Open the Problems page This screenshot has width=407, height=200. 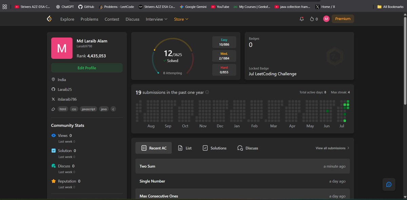90,19
